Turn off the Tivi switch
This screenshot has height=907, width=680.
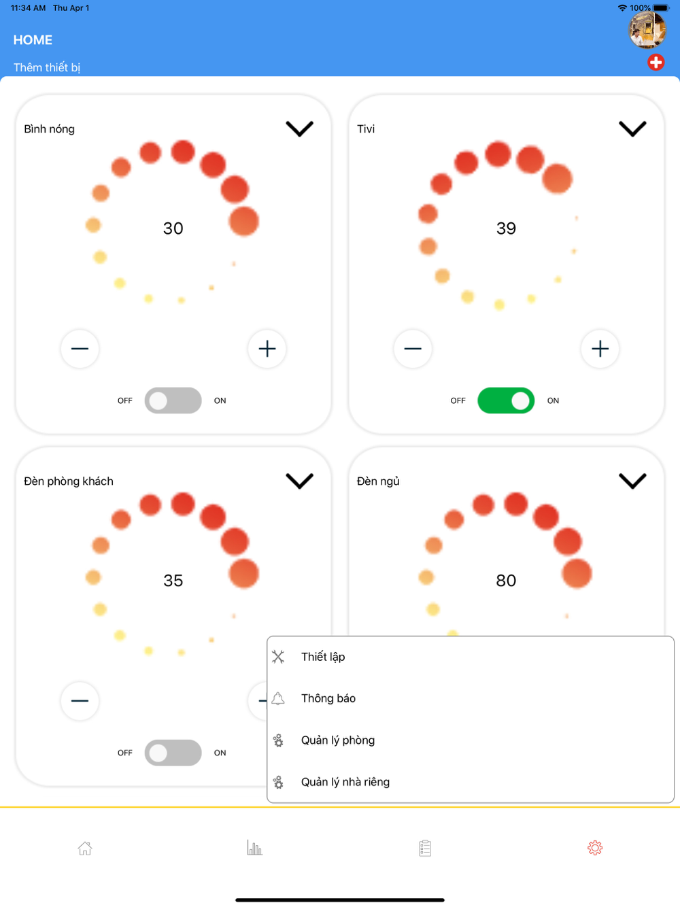point(506,400)
